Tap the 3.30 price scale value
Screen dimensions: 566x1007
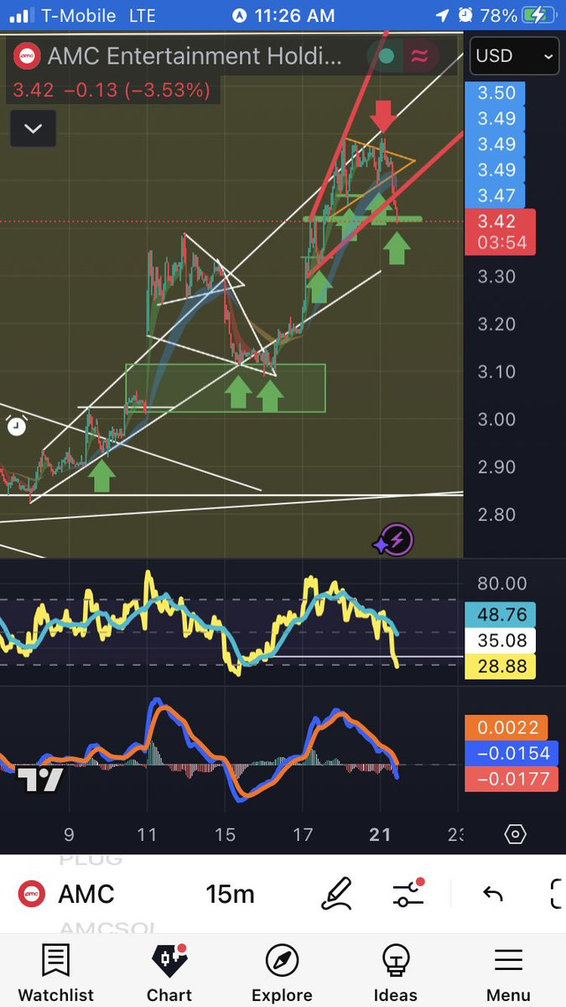pyautogui.click(x=496, y=276)
